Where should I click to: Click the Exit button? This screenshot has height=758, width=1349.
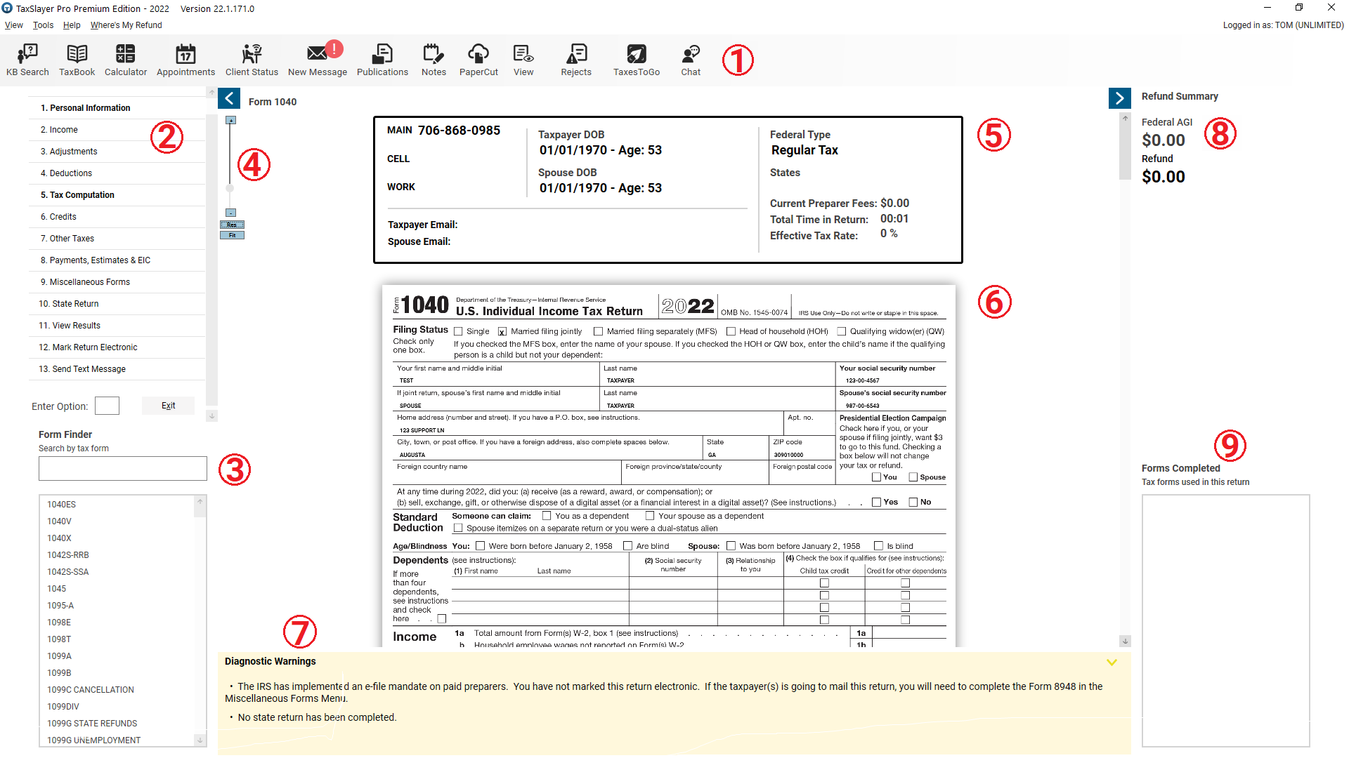(168, 406)
